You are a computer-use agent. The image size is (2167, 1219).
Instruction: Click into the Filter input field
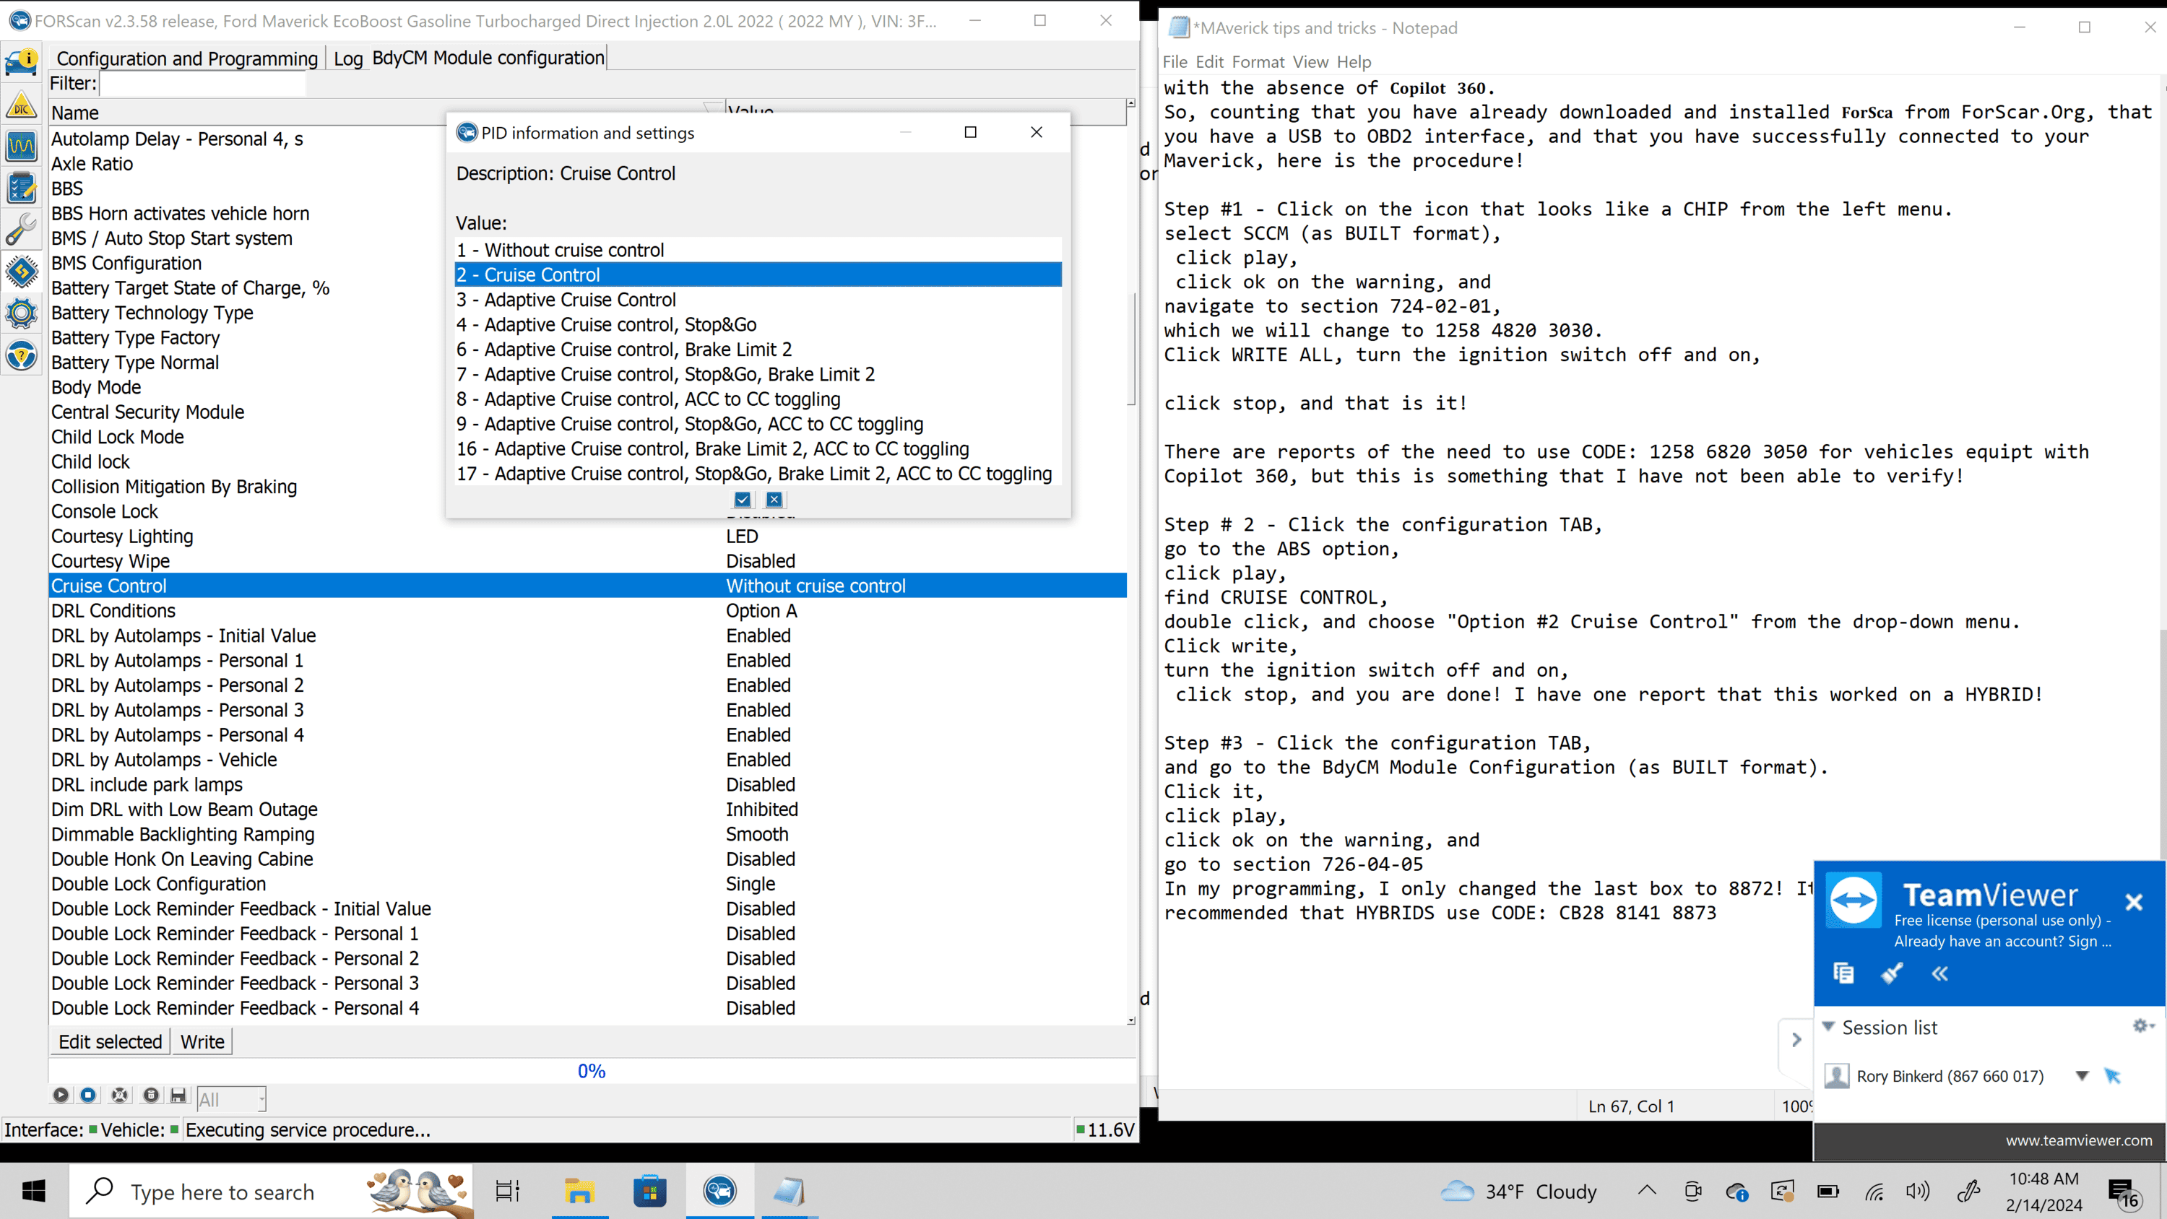[x=202, y=83]
